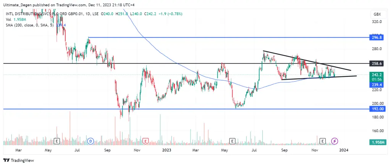Click the 2024 label on the time axis

[344, 150]
